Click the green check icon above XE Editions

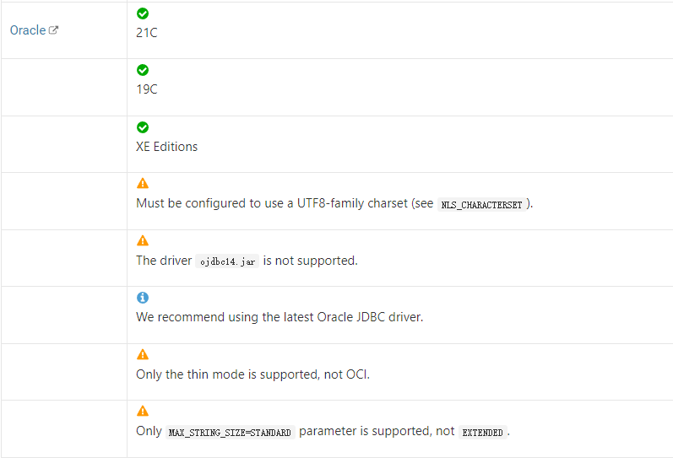[x=143, y=127]
